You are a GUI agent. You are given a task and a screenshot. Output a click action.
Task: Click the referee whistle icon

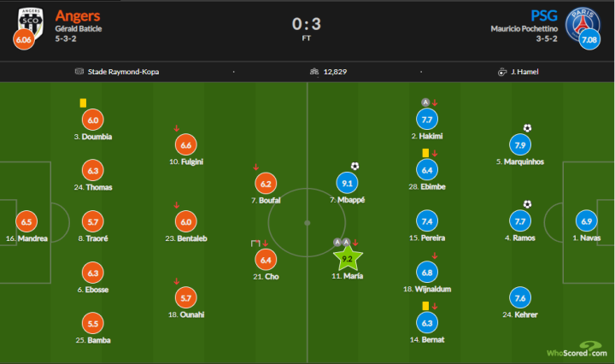(502, 72)
